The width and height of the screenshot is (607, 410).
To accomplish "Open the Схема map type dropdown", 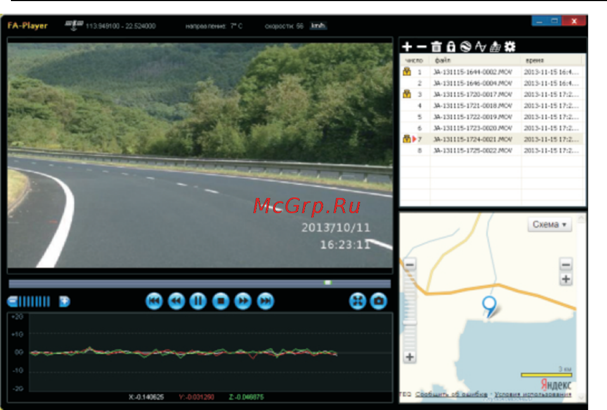I will 549,225.
